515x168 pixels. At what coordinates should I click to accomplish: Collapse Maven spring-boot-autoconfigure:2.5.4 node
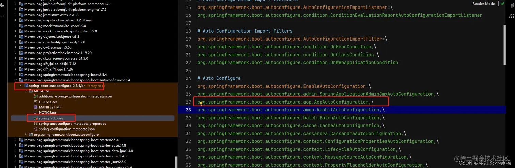(x=16, y=80)
